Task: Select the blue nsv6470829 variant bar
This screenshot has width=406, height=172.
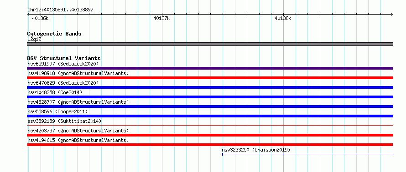Action: pyautogui.click(x=210, y=87)
